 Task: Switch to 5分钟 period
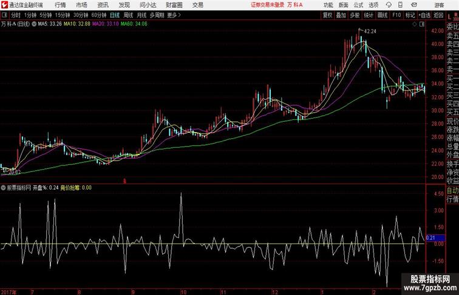coord(46,15)
